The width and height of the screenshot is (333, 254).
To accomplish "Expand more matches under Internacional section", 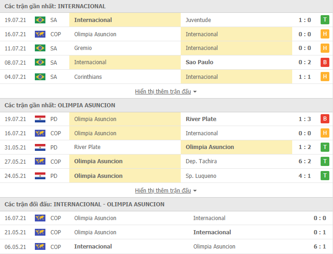I will 163,91.
